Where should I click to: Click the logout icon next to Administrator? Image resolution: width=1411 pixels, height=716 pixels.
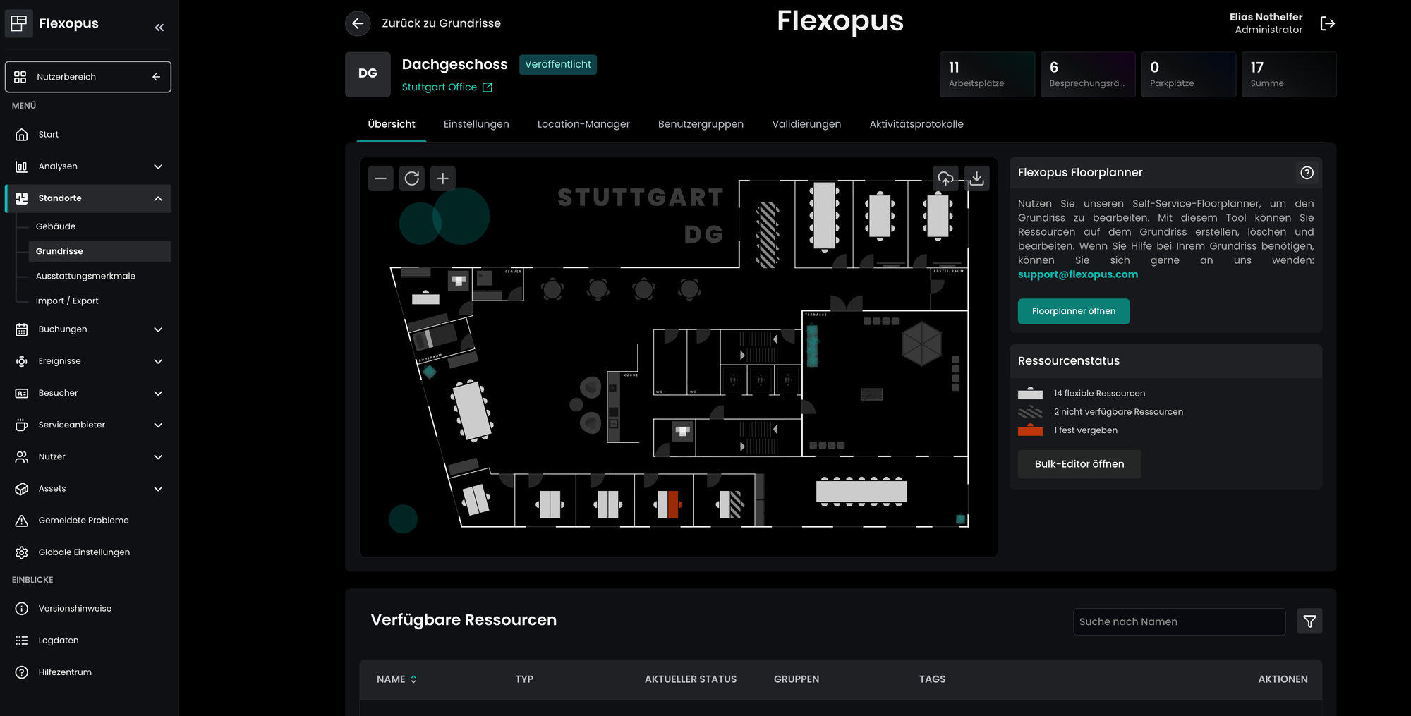coord(1327,23)
